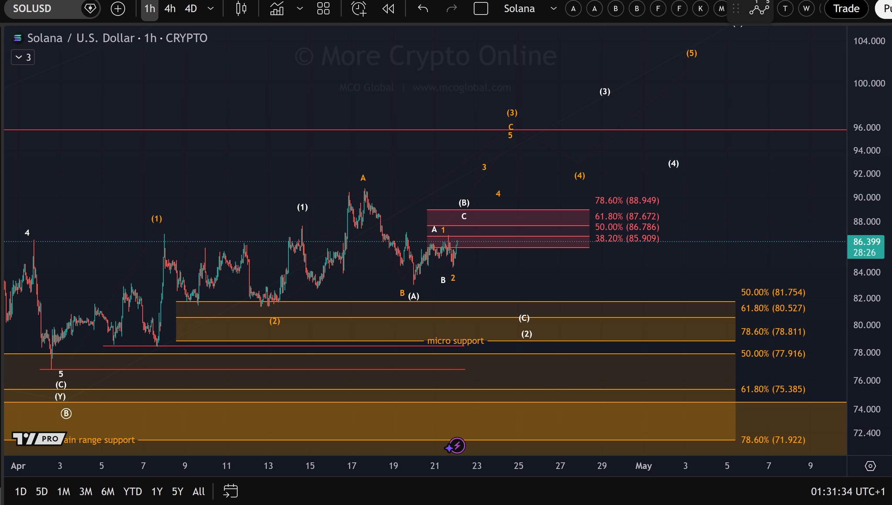The image size is (892, 505).
Task: Expand the timeframe interval dropdown arrow
Action: click(x=210, y=9)
